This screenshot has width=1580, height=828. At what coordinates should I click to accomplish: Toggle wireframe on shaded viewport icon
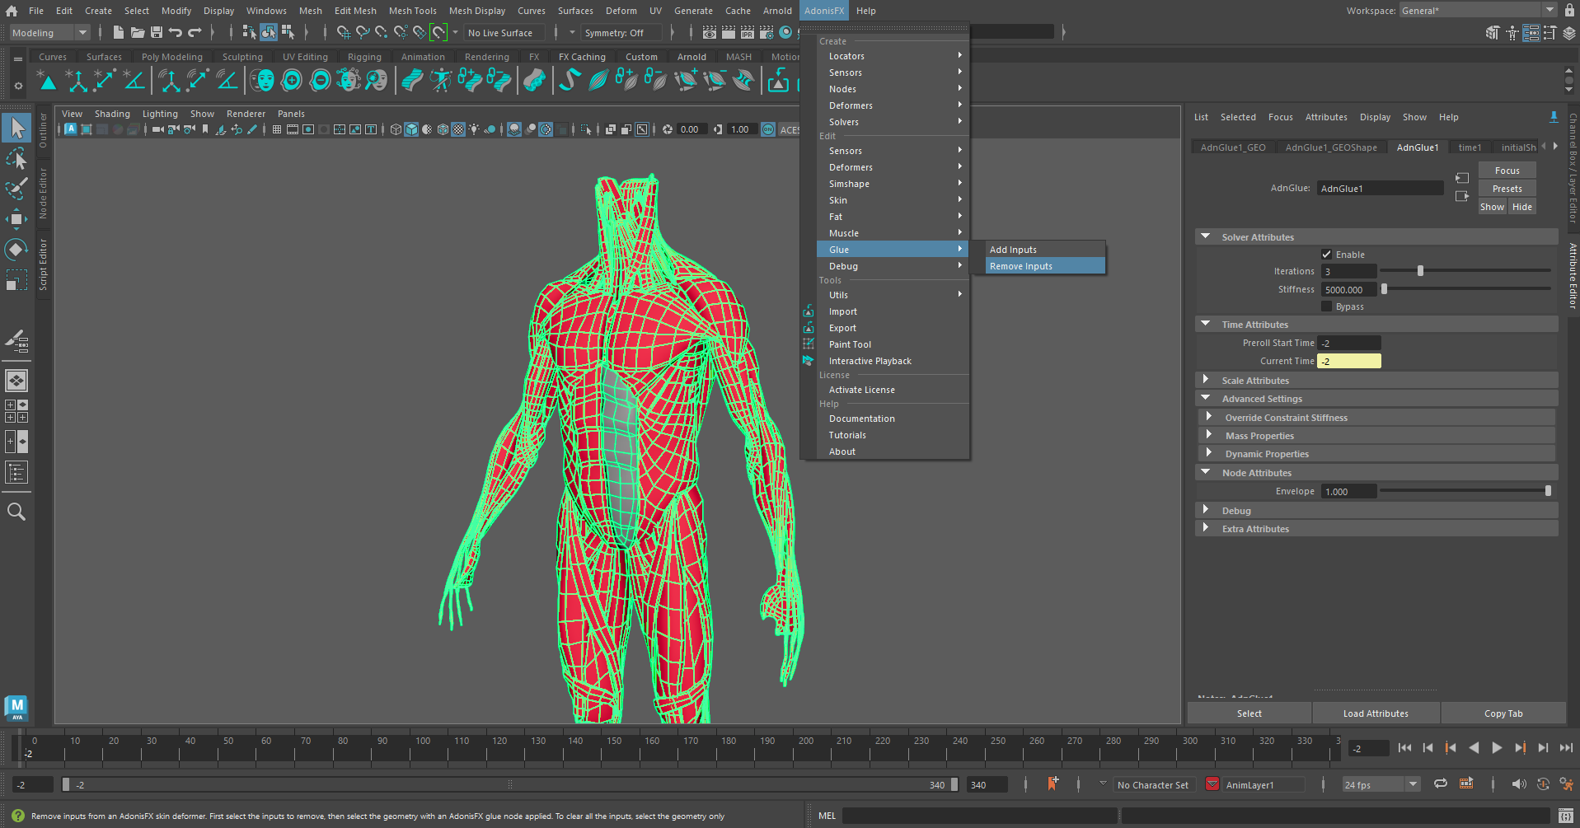point(443,129)
